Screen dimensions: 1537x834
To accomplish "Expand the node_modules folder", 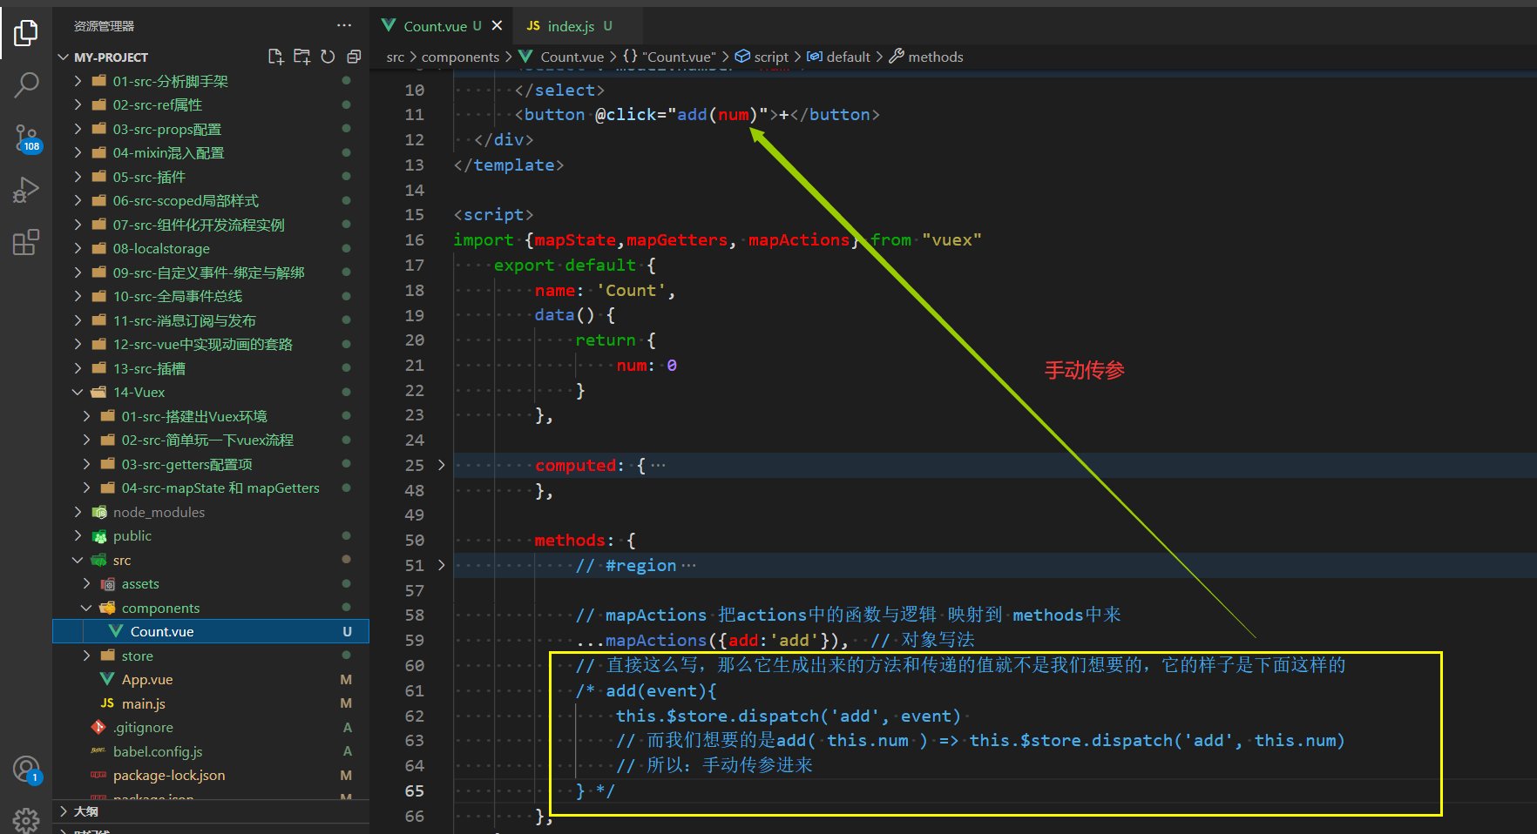I will pyautogui.click(x=211, y=512).
